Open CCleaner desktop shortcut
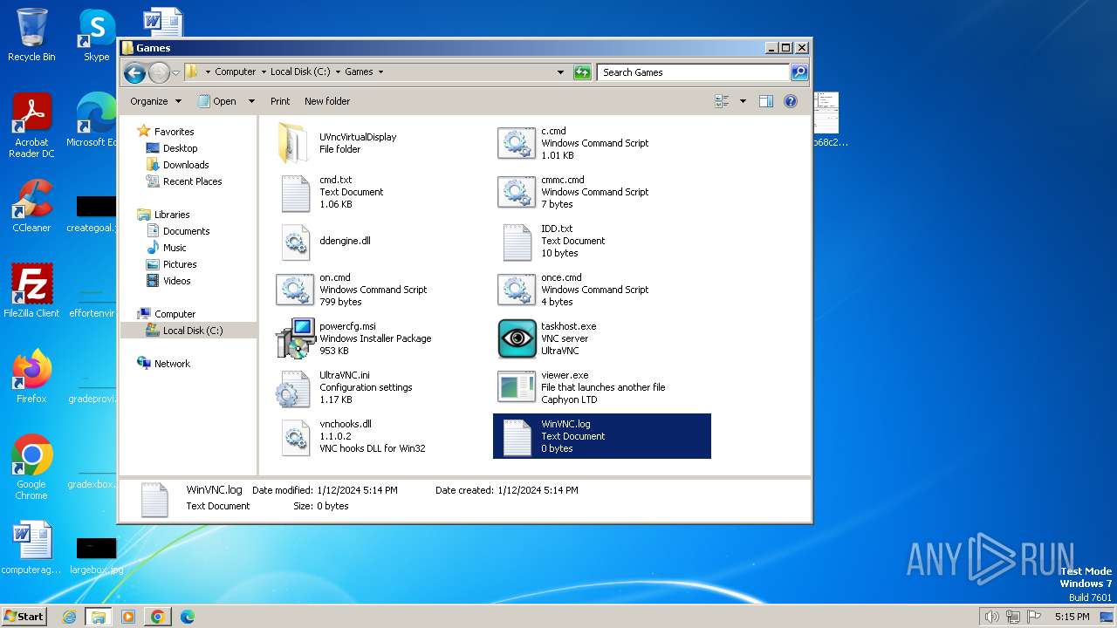The height and width of the screenshot is (628, 1117). point(31,206)
